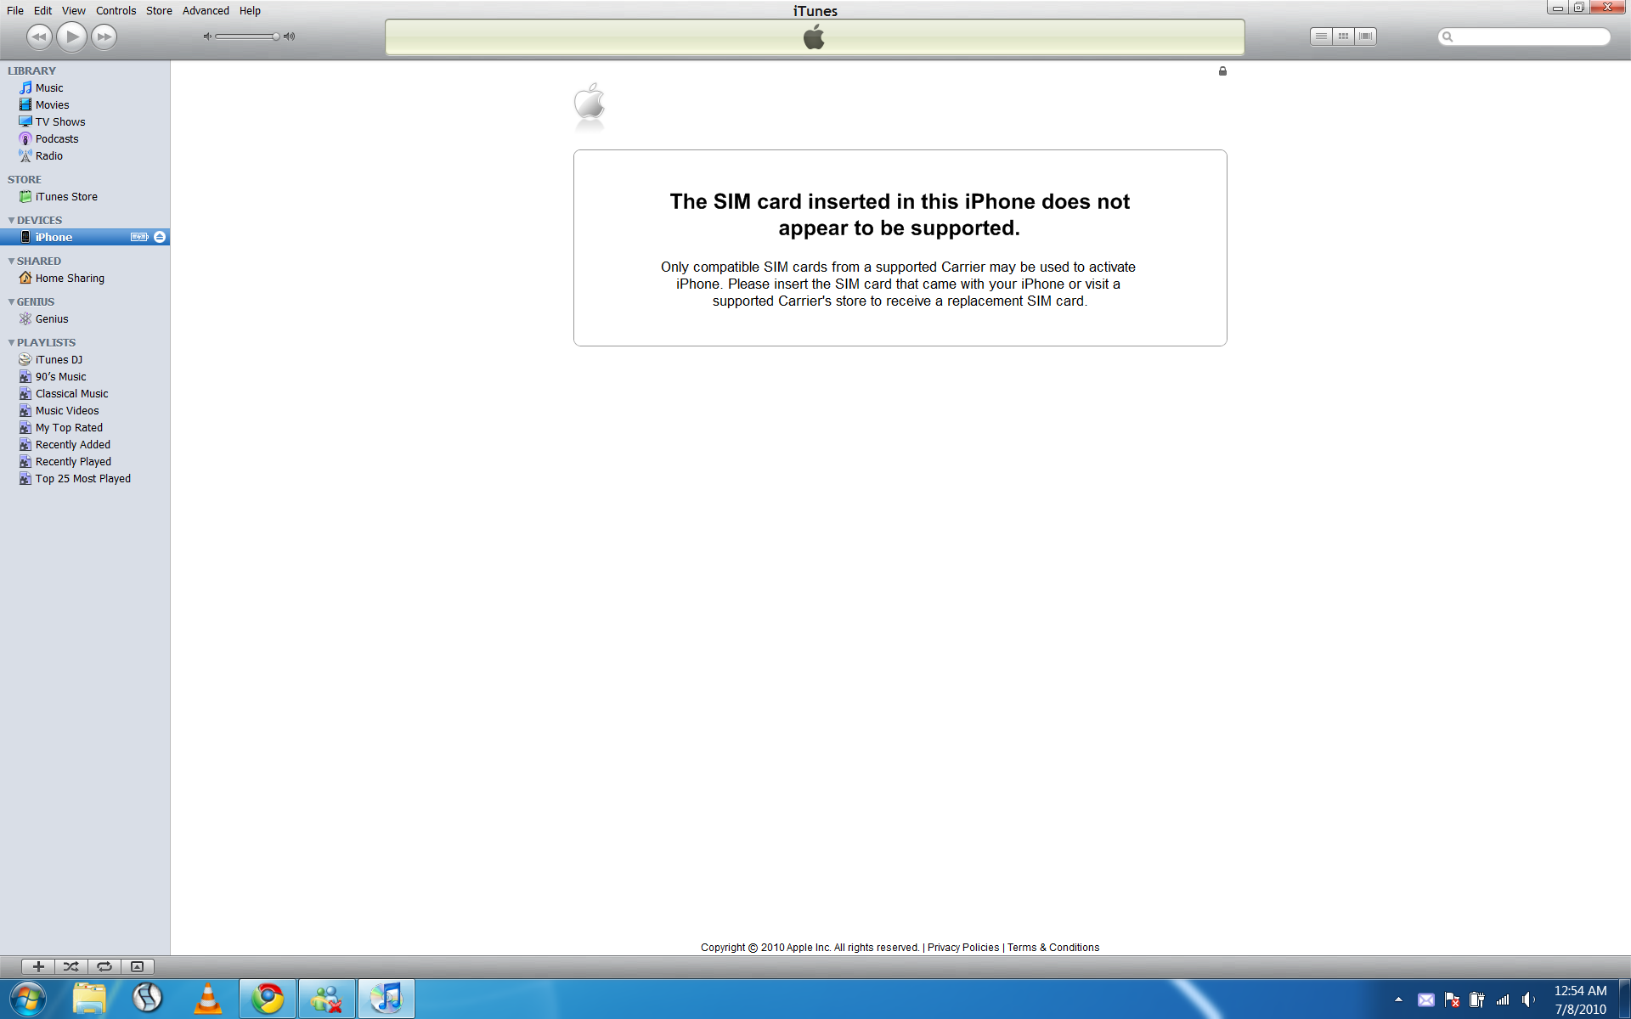Click the search field

coord(1524,37)
